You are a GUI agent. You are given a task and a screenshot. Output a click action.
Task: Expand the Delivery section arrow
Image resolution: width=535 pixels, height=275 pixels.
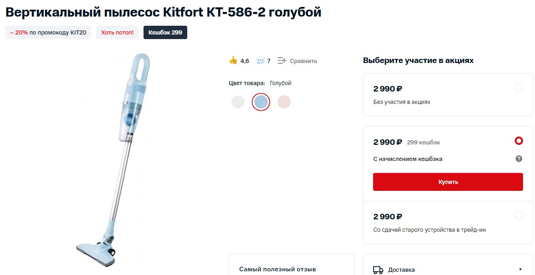pos(520,269)
